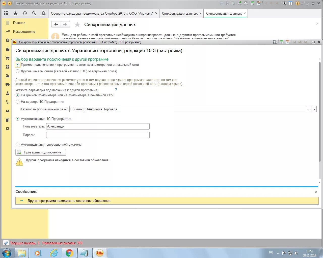This screenshot has width=323, height=258.
Task: Open the History clock icon
Action: (25, 13)
